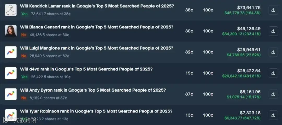Click share icon for Bianca Censori position
Screen dimensions: 282x125
tap(273, 31)
